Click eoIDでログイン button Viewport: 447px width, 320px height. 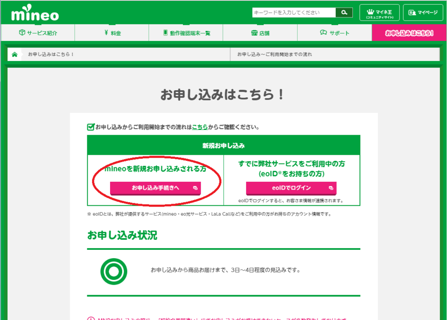tap(291, 188)
